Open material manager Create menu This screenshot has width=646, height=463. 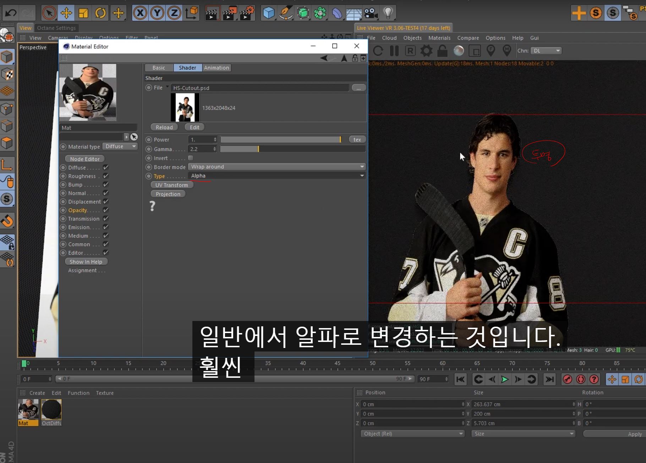37,393
